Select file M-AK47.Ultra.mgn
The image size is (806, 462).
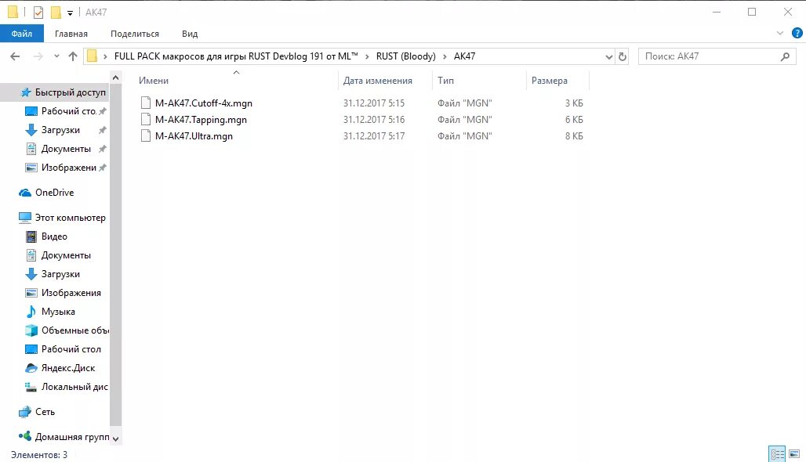[194, 136]
